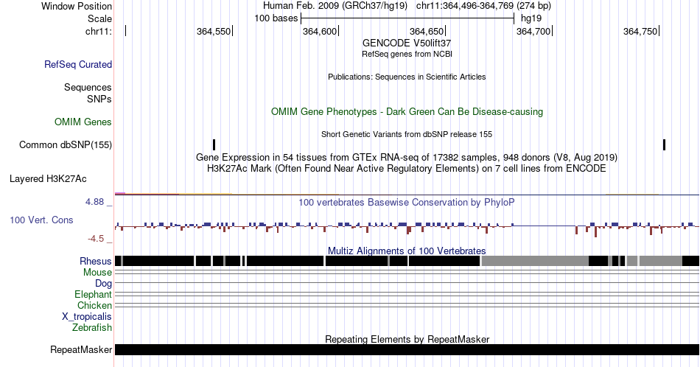Select the Rhesus alignment row label
The image size is (700, 367).
click(x=96, y=261)
